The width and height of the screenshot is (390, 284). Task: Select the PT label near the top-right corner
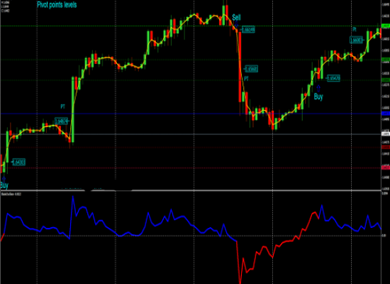pyautogui.click(x=355, y=29)
